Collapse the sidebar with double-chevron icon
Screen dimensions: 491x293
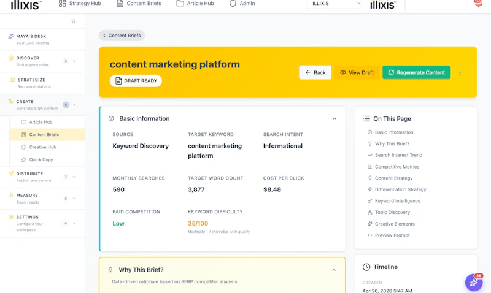(x=73, y=21)
